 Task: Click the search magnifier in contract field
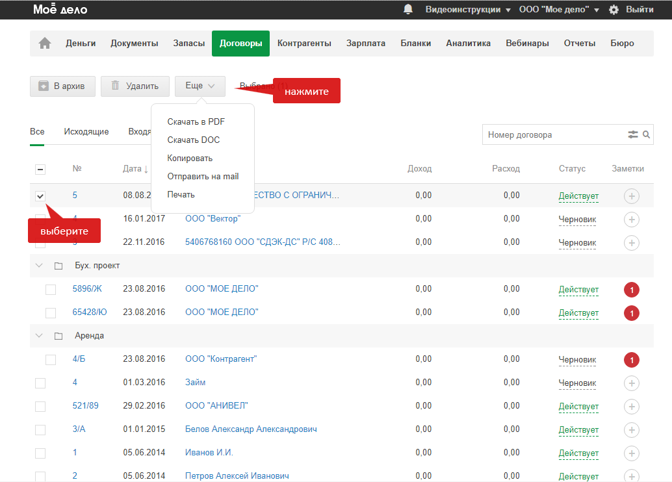pos(647,135)
